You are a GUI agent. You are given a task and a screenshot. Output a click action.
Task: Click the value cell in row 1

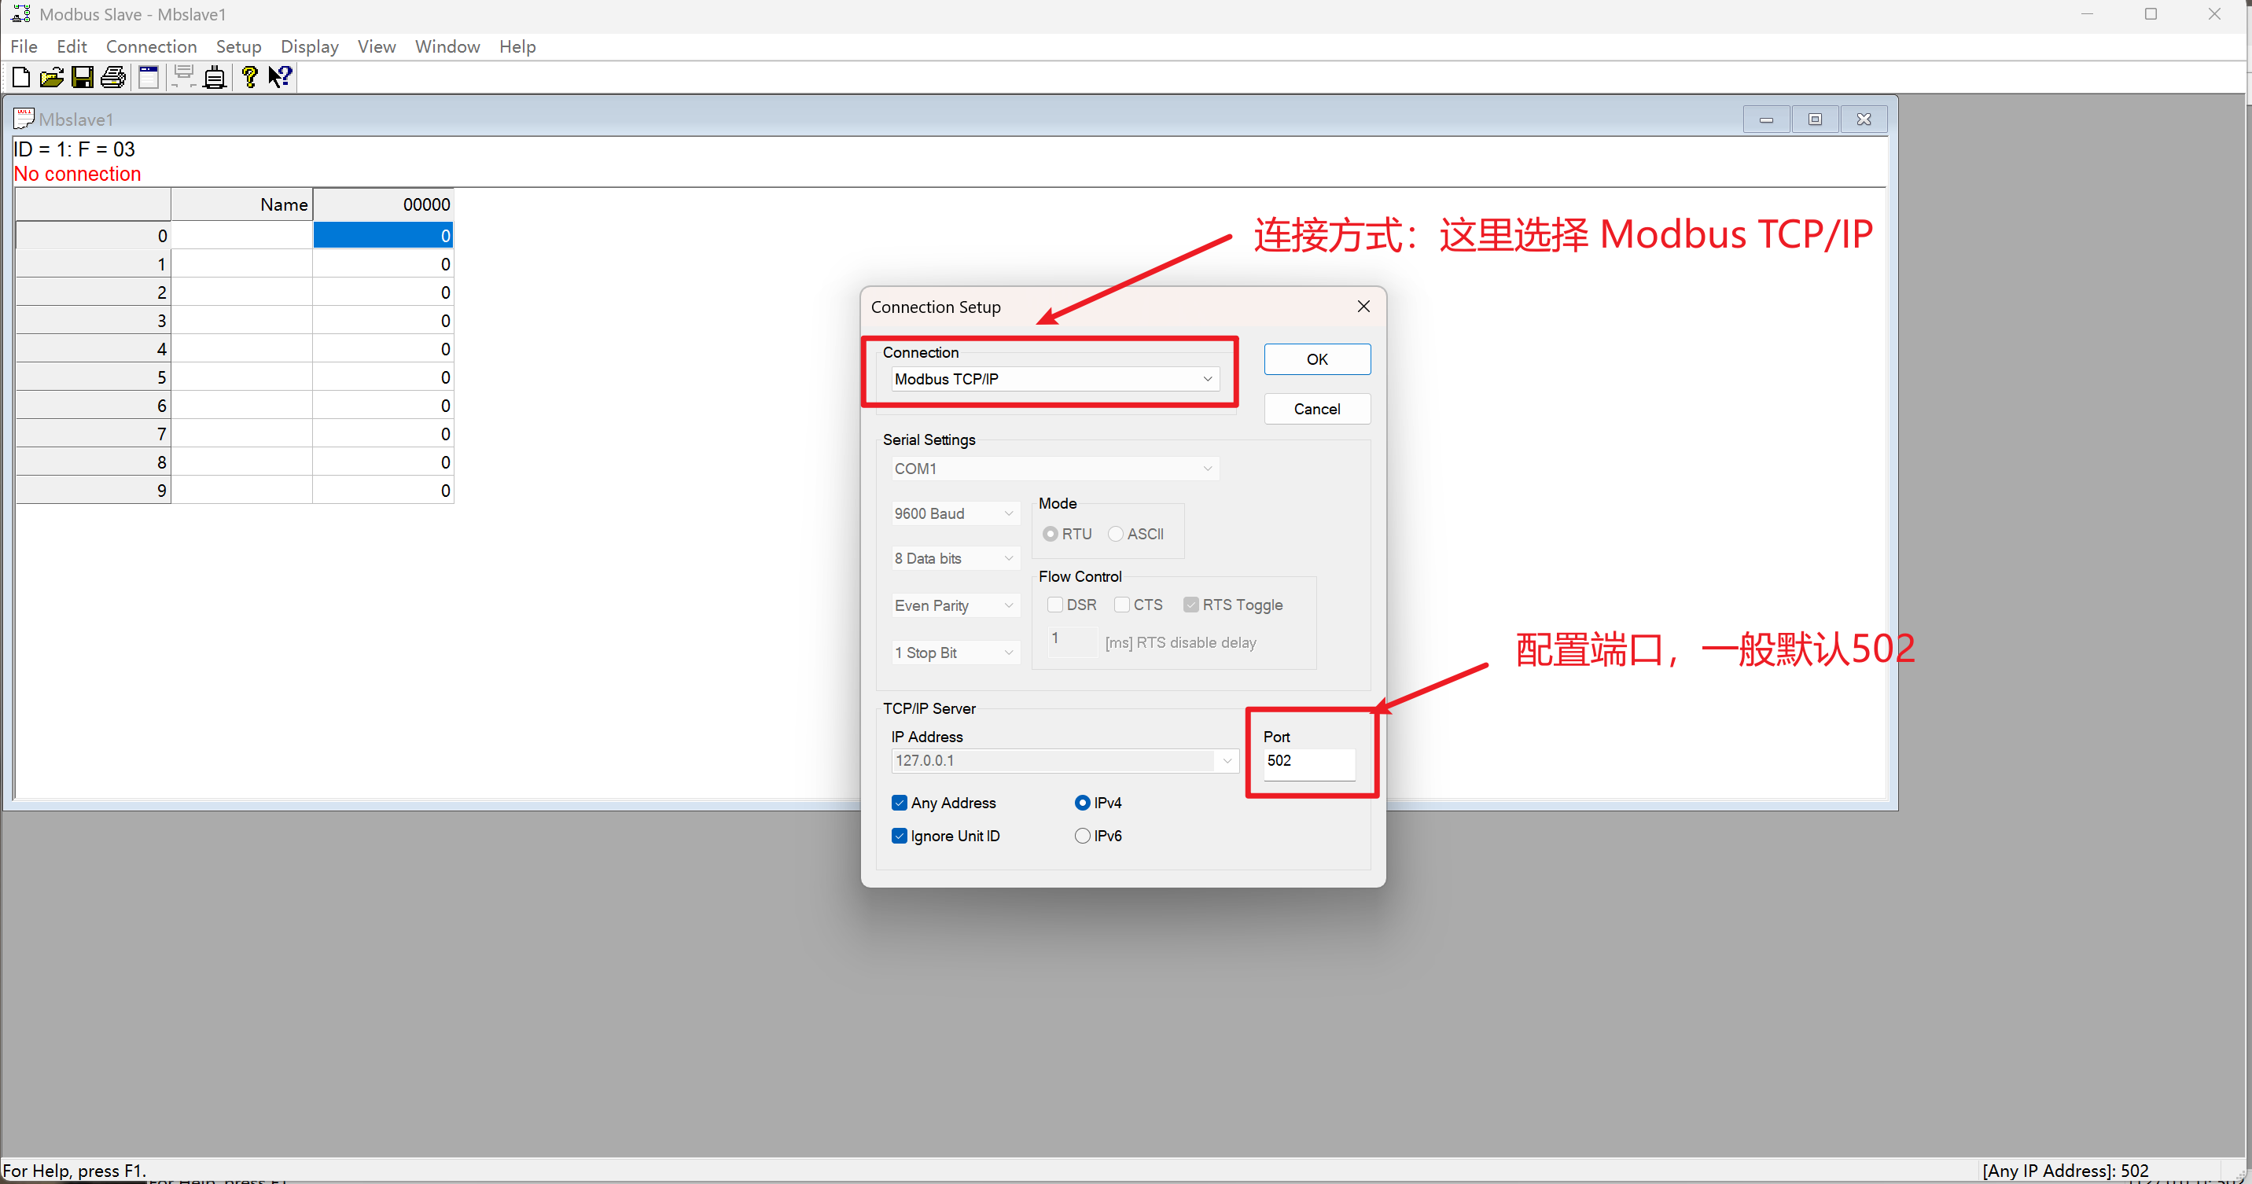(x=383, y=264)
